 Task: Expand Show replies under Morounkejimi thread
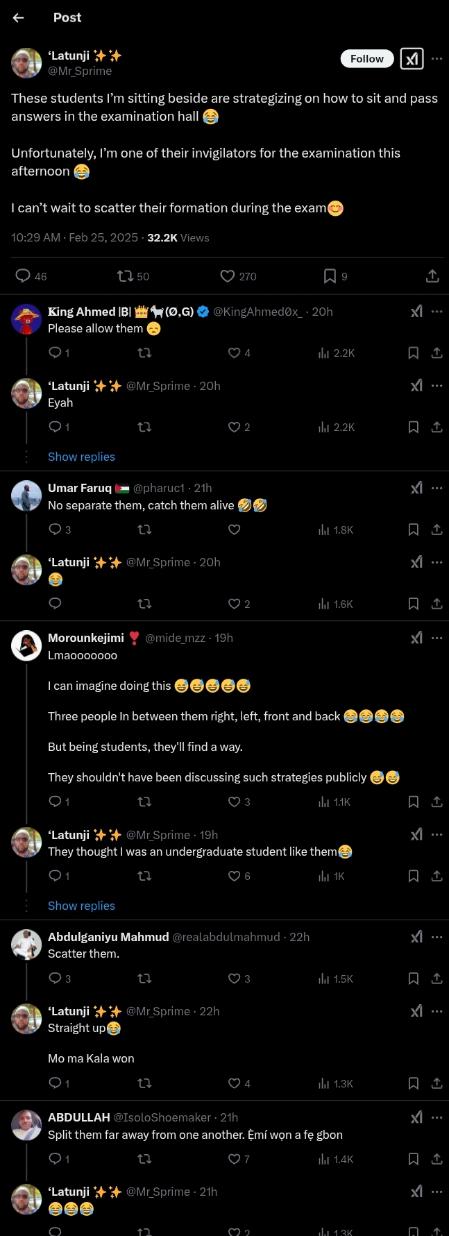[x=81, y=906]
